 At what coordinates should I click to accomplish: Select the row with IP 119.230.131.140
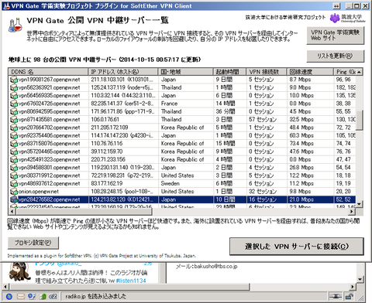(x=182, y=168)
